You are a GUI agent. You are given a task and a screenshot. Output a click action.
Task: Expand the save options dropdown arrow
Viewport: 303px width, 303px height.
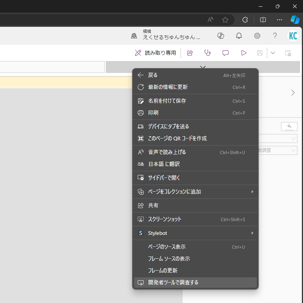pyautogui.click(x=272, y=53)
